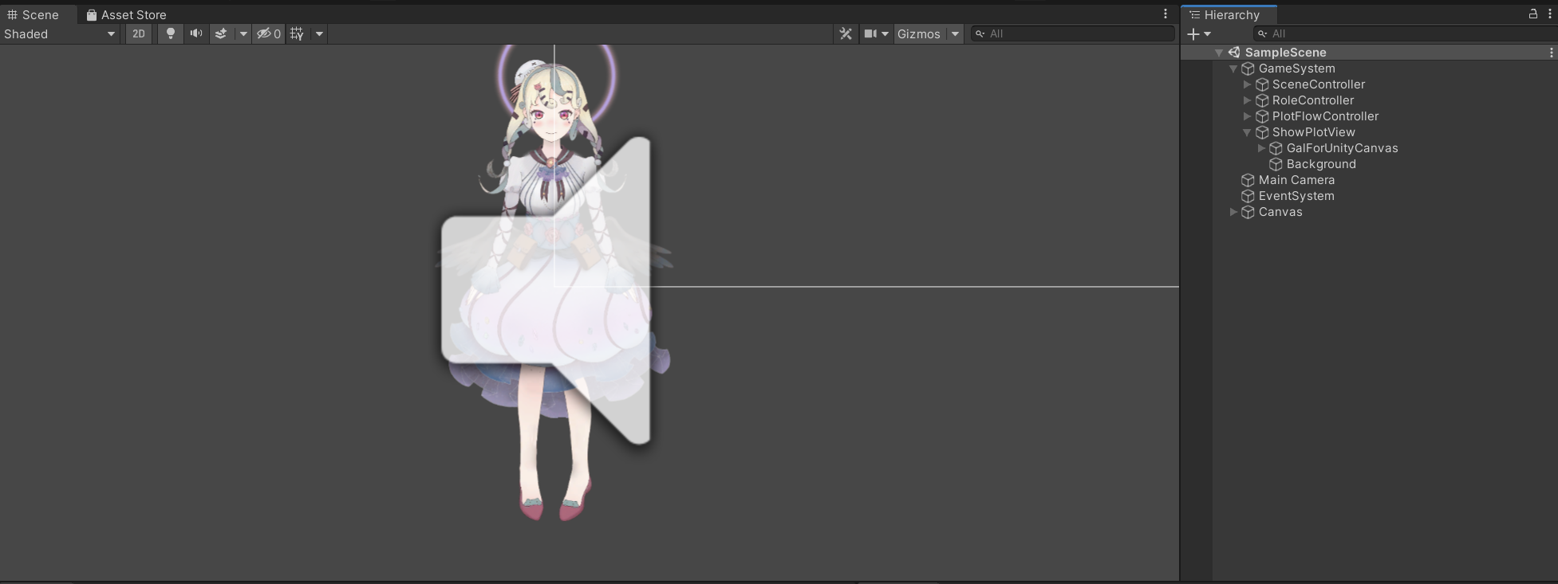Select SceneController in Hierarchy
Viewport: 1558px width, 584px height.
tap(1318, 84)
